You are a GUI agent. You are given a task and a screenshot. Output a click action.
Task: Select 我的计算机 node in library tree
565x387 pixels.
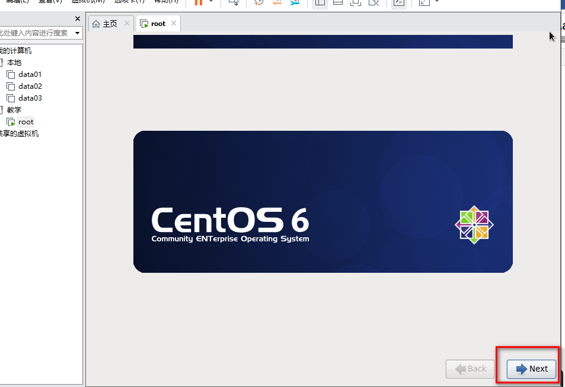pyautogui.click(x=15, y=51)
